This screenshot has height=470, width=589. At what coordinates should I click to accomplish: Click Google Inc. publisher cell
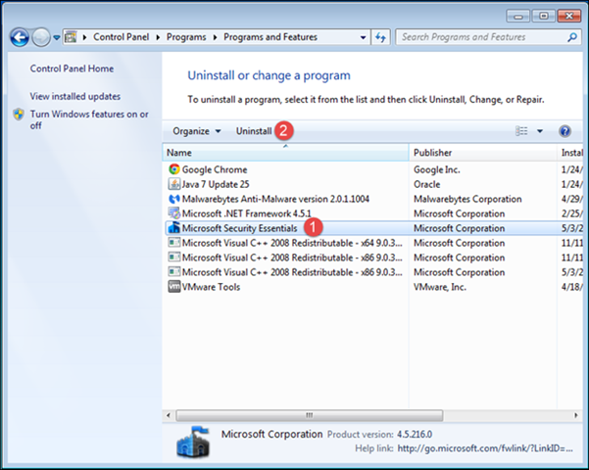click(437, 169)
